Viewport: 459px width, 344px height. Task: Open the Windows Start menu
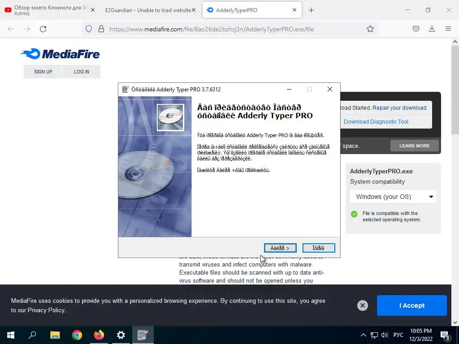pos(11,335)
